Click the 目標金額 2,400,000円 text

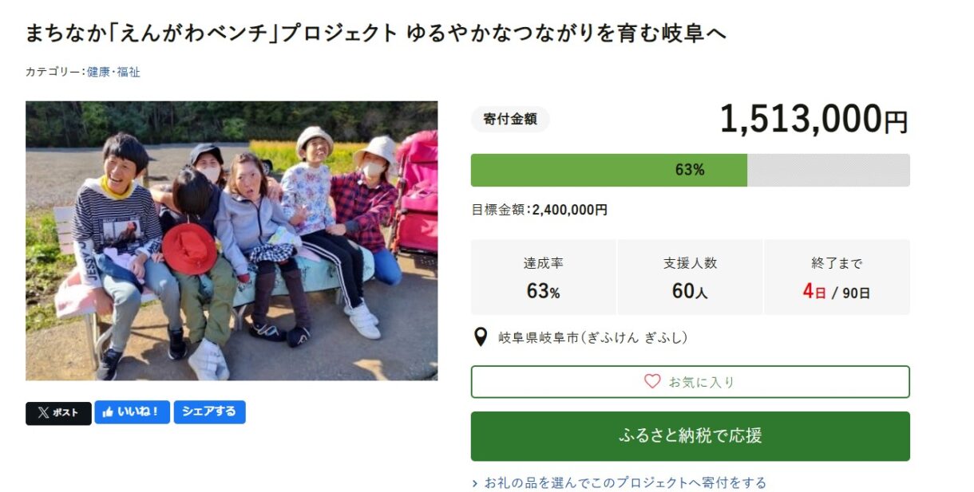pos(539,210)
